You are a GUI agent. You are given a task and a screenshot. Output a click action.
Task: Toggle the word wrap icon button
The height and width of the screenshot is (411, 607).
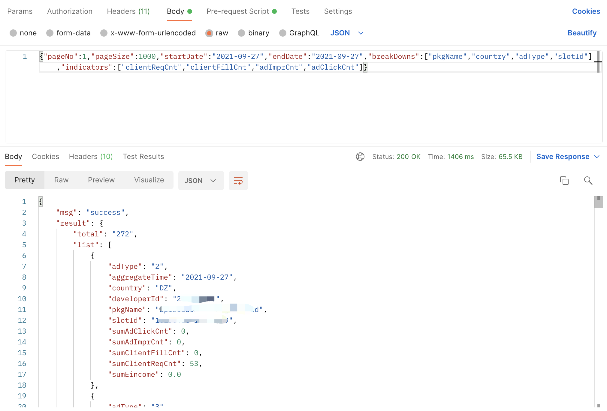point(238,181)
